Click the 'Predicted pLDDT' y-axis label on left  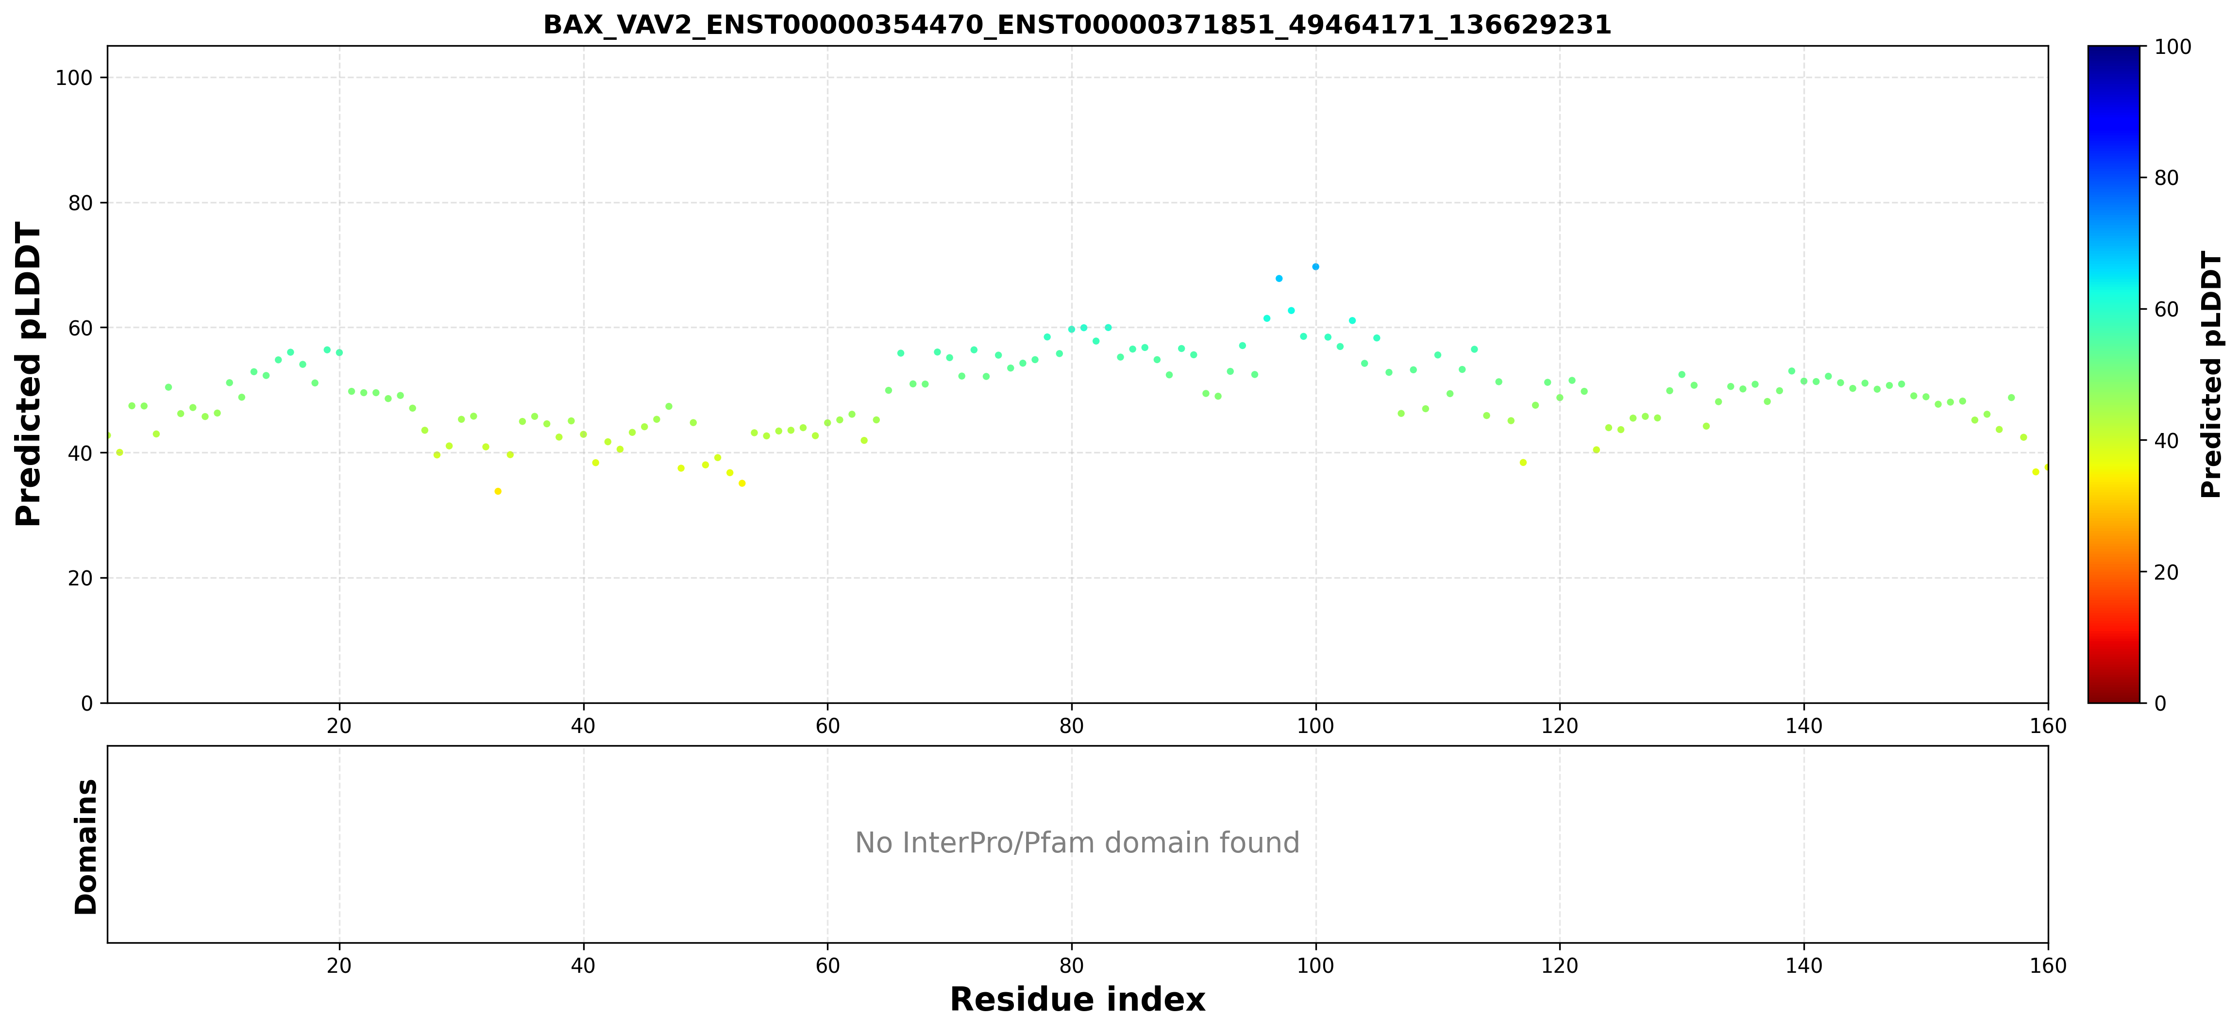pos(28,375)
